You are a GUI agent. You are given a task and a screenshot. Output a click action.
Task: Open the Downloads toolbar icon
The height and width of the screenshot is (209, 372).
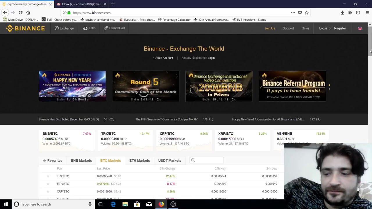[x=342, y=12]
